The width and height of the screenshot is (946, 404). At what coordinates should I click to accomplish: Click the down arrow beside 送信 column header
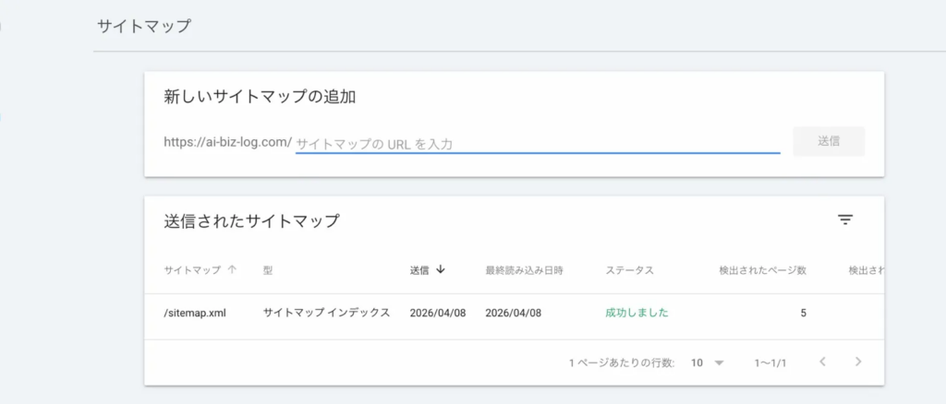441,270
